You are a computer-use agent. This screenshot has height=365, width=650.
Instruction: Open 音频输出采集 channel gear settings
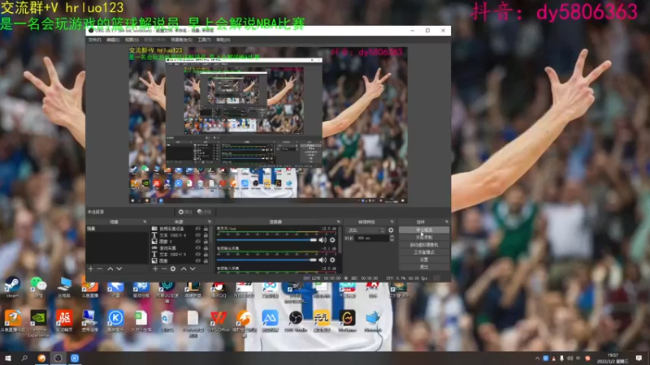[x=332, y=260]
